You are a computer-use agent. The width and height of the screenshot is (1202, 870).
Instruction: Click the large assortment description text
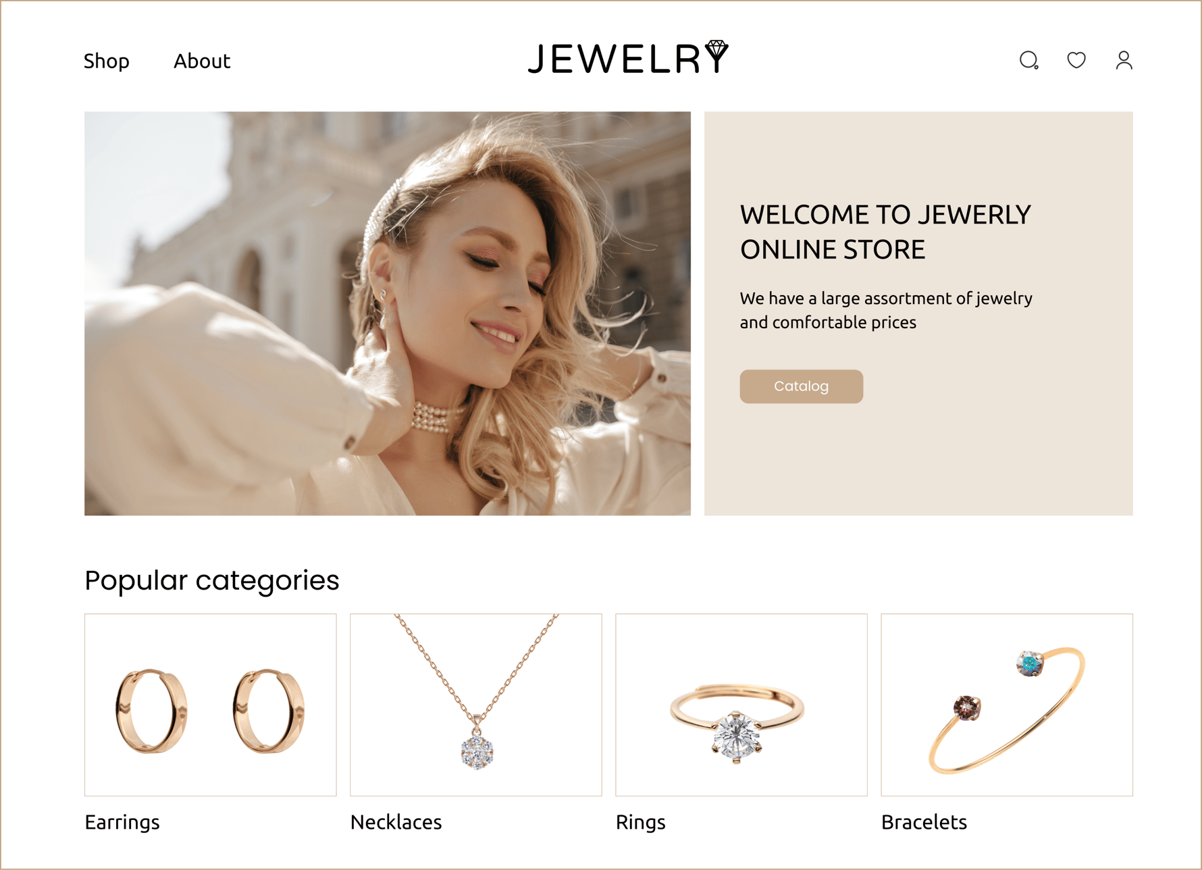pyautogui.click(x=886, y=310)
